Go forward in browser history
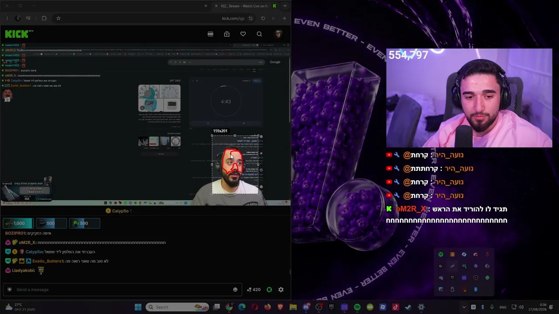 click(x=273, y=18)
